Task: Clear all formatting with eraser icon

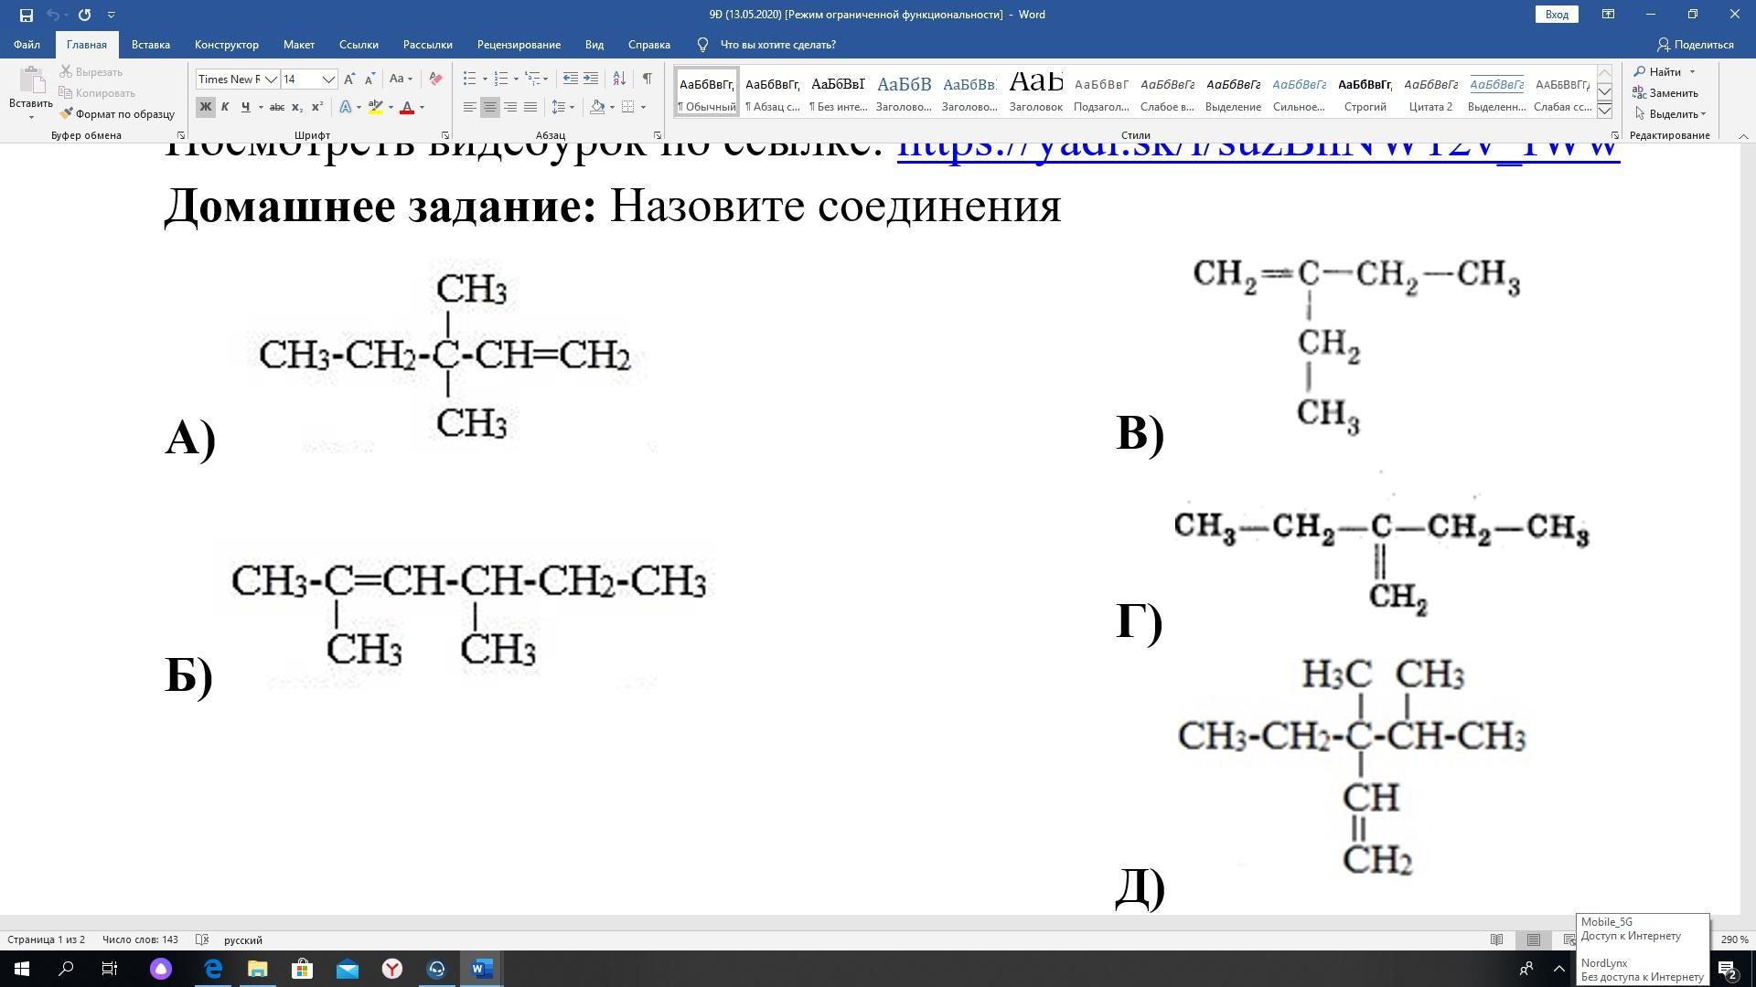Action: [x=435, y=80]
